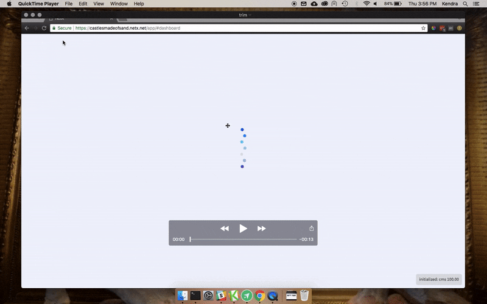Click the browser back arrow
This screenshot has width=487, height=304.
click(27, 28)
